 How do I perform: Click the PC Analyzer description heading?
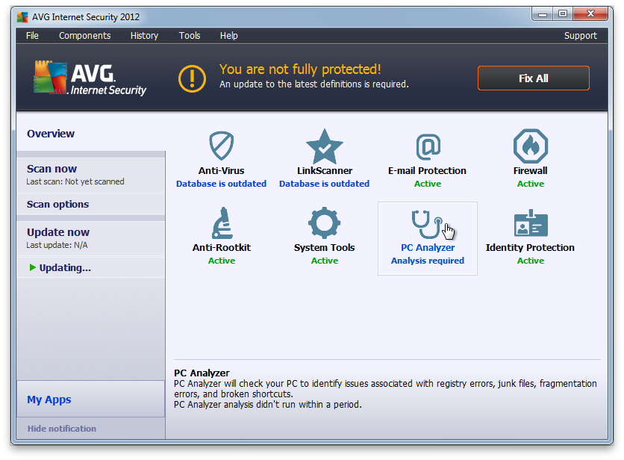point(202,373)
